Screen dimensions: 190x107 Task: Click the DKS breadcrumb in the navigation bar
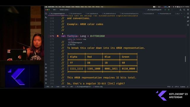click(48, 86)
